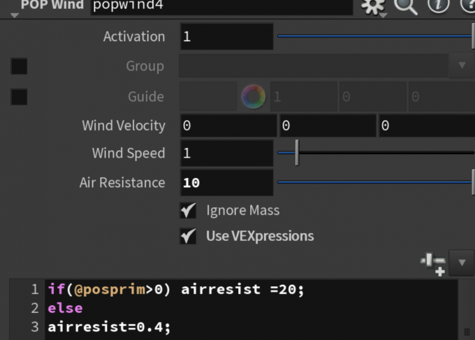The image size is (475, 340).
Task: Toggle the Guide enable checkbox
Action: coord(19,96)
